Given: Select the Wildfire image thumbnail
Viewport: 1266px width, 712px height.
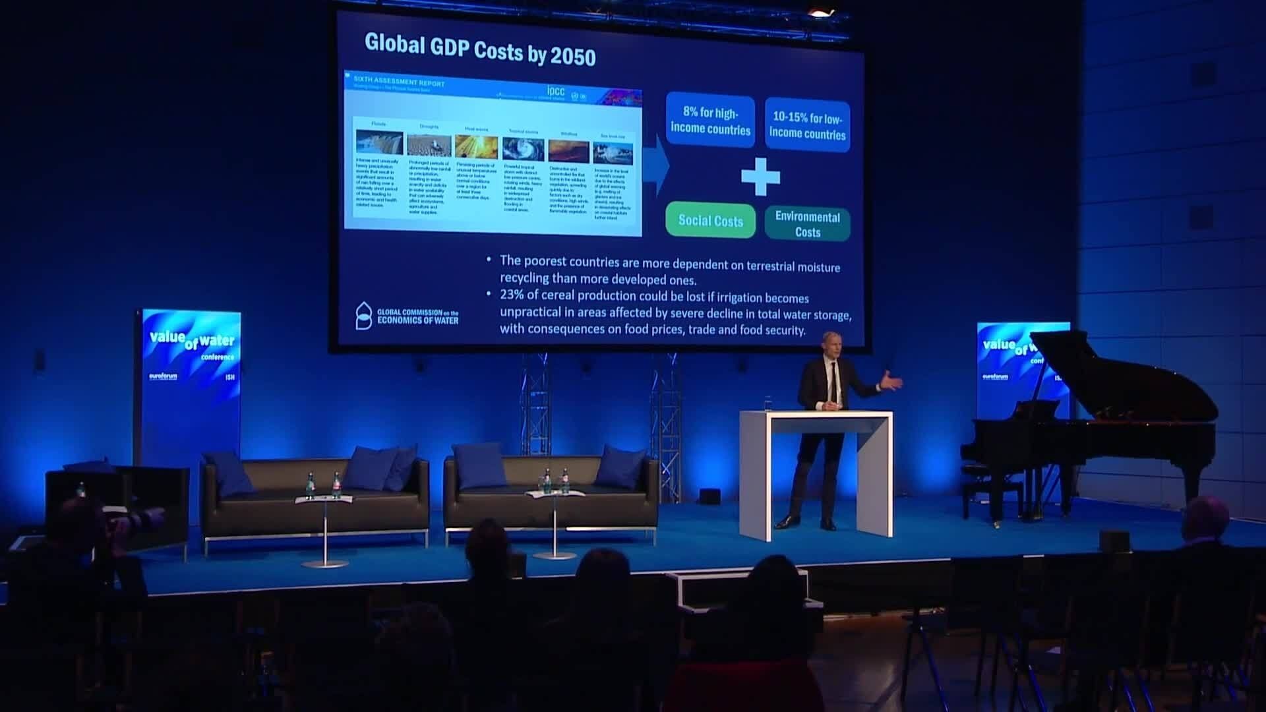Looking at the screenshot, I should point(568,152).
